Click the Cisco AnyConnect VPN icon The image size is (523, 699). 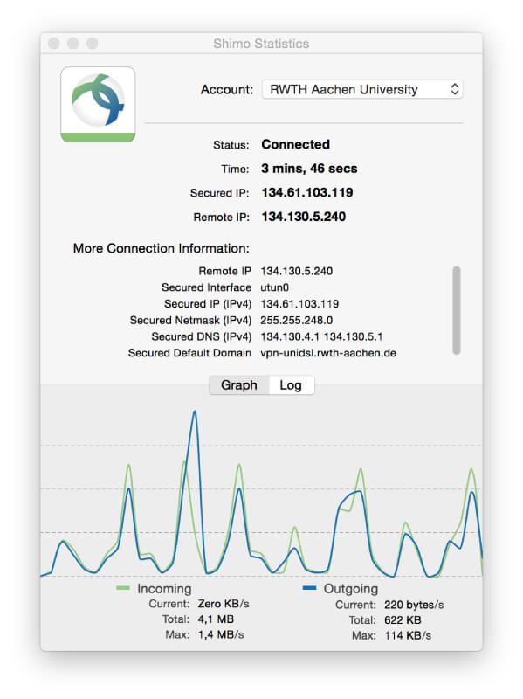click(98, 104)
